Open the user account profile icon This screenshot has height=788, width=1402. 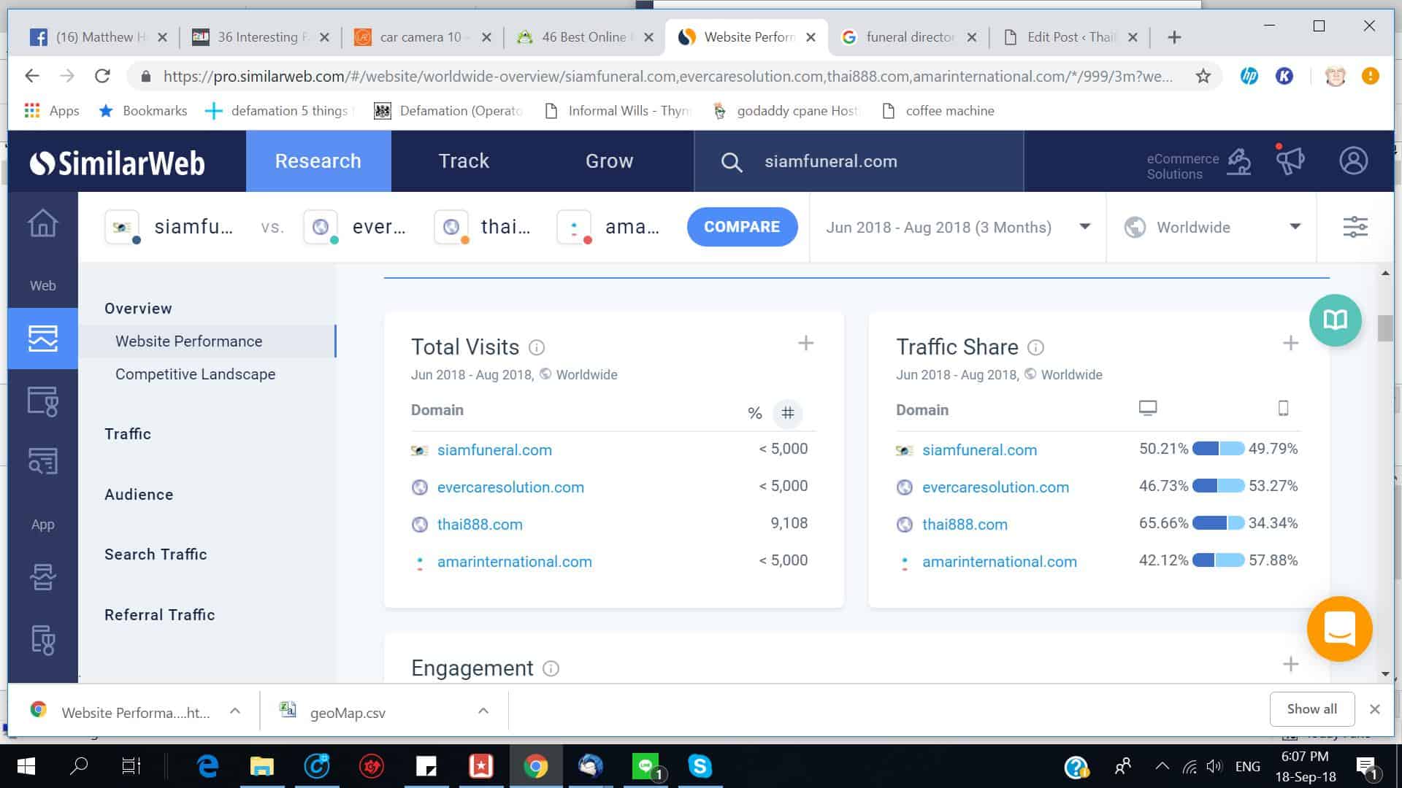[1353, 161]
